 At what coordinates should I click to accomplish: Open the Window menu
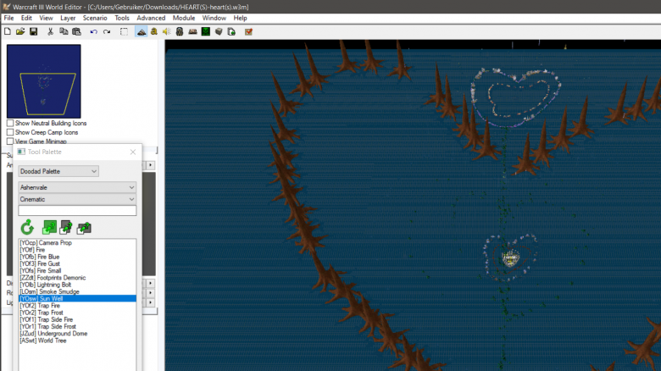click(x=214, y=18)
